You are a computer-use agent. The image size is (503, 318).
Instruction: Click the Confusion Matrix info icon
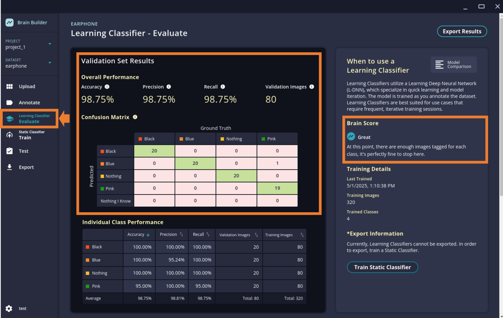pos(135,117)
